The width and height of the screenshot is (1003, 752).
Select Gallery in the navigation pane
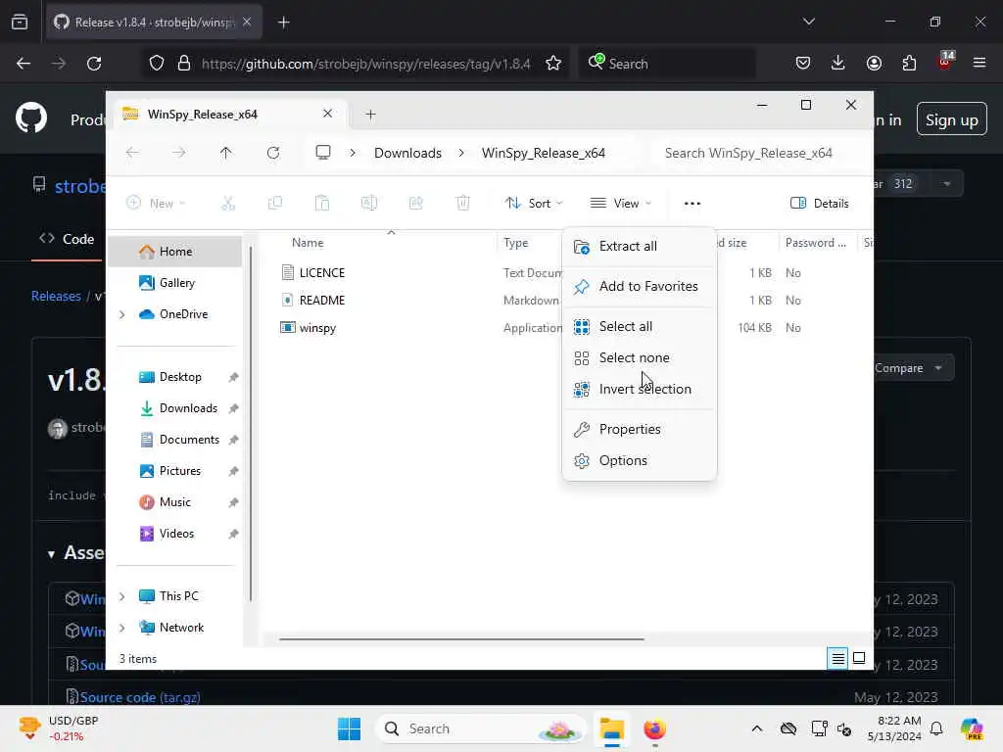point(176,283)
